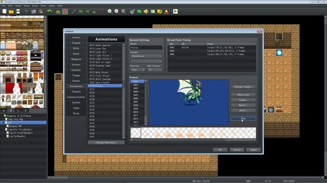Switch to the Enemies database tab
The height and width of the screenshot is (183, 327).
pos(76,70)
